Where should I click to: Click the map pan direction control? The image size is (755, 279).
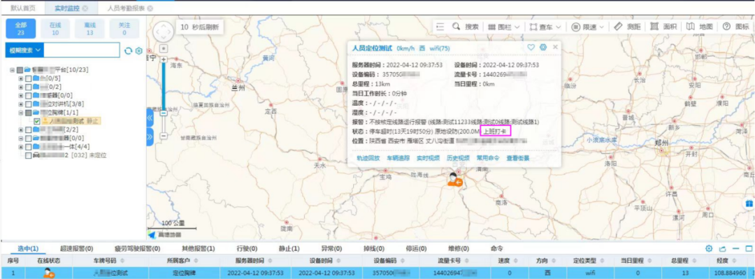[163, 31]
